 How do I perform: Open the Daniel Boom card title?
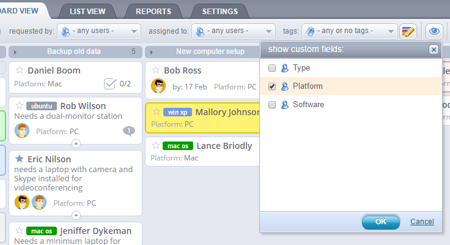pos(54,70)
